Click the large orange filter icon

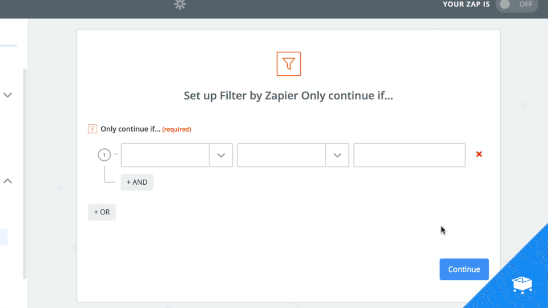[288, 64]
